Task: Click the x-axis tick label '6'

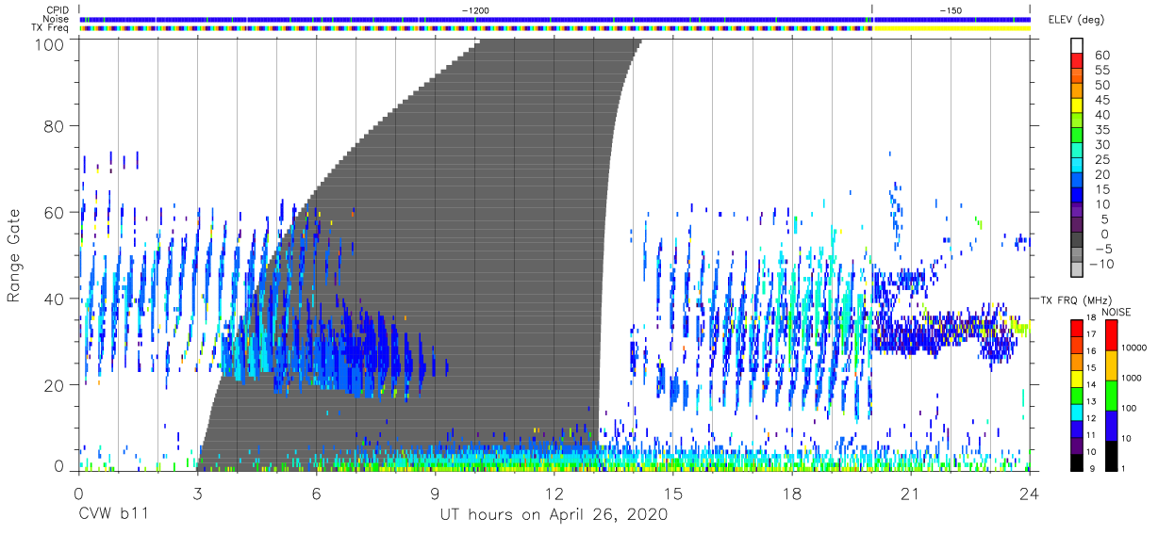Action: pos(316,494)
